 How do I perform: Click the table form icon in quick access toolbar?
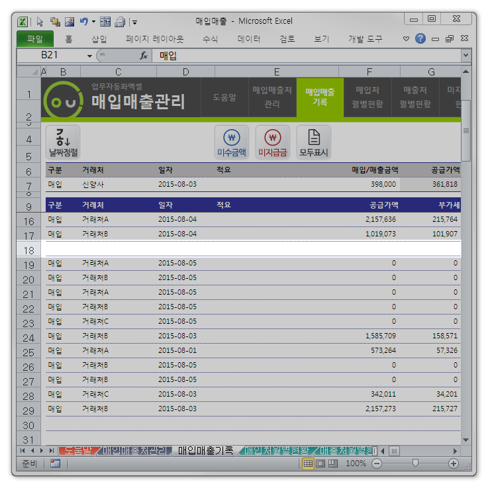coord(105,22)
